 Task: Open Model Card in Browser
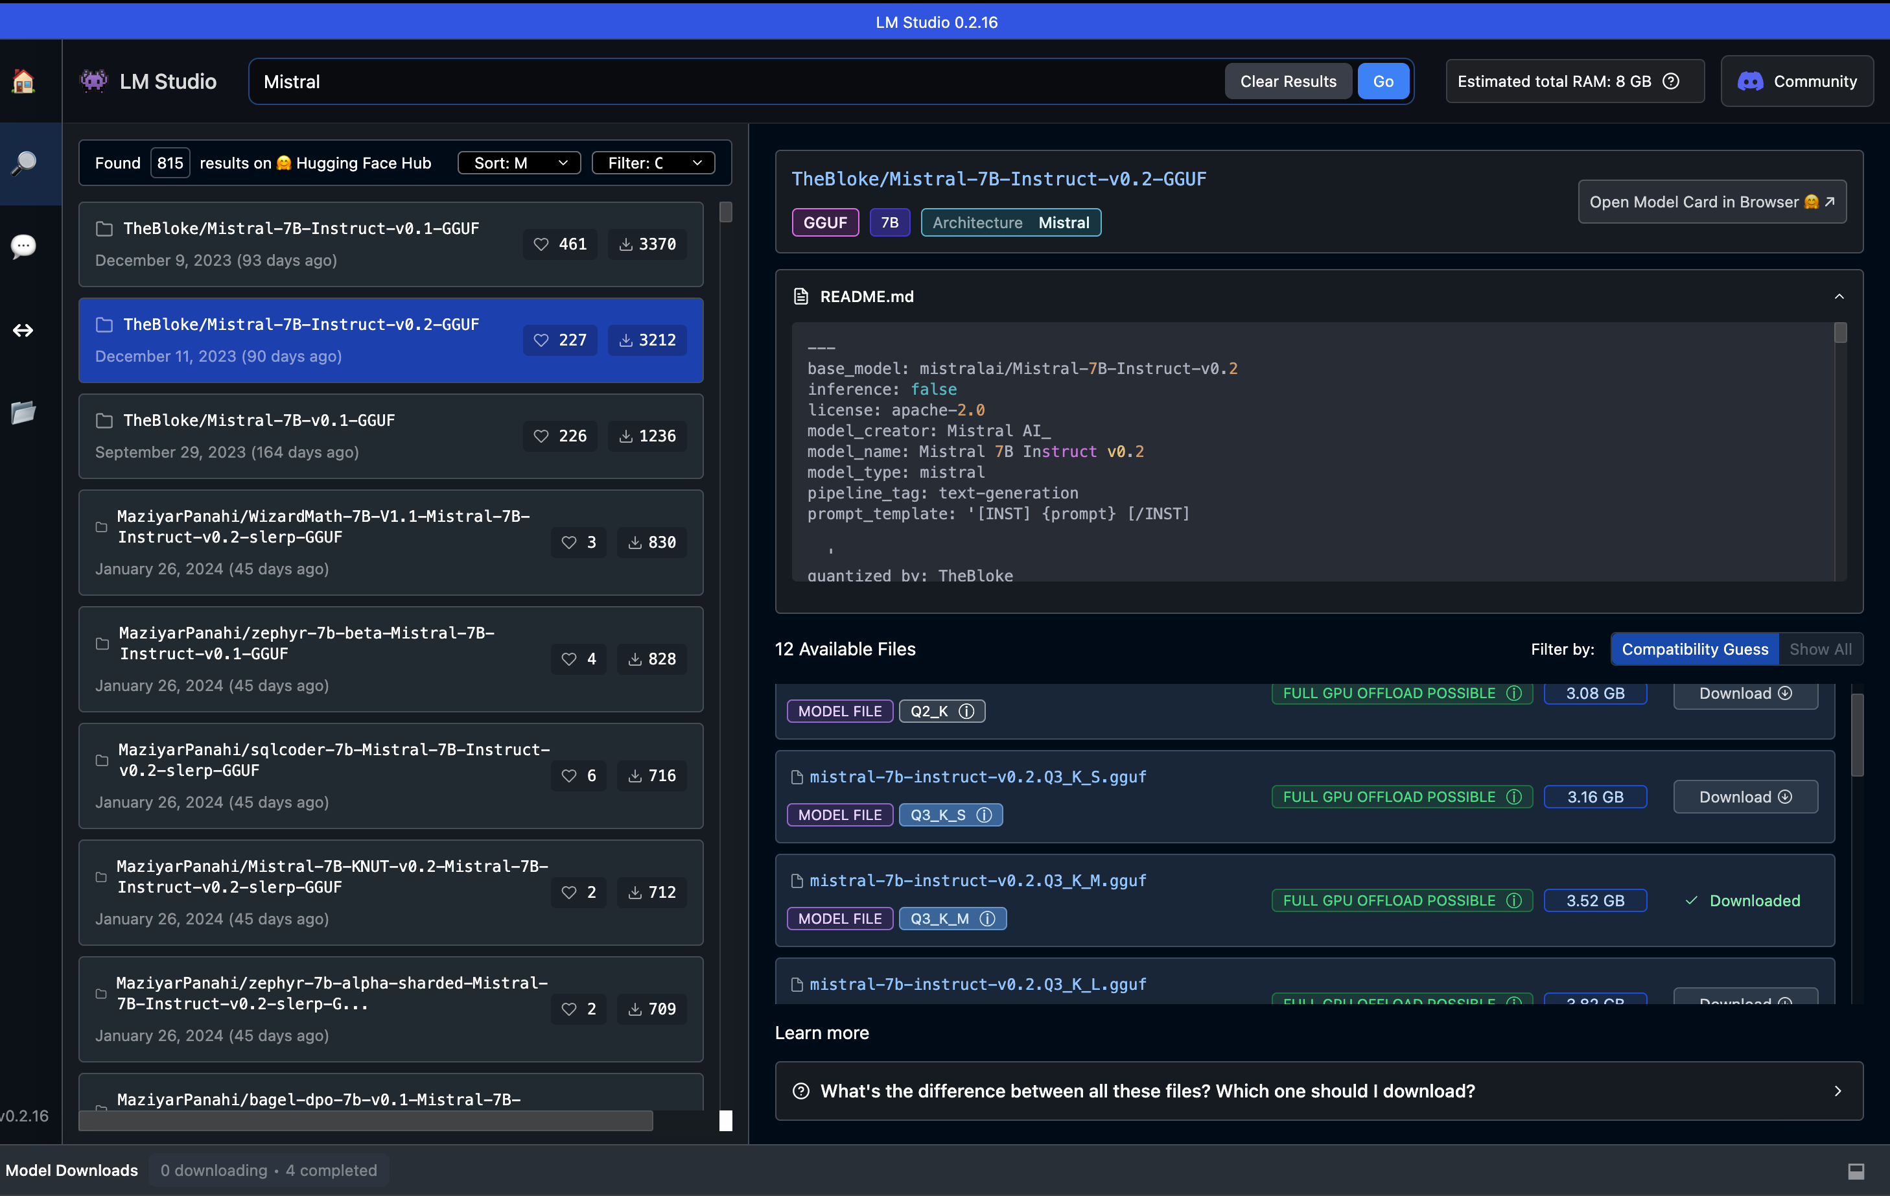pyautogui.click(x=1712, y=202)
